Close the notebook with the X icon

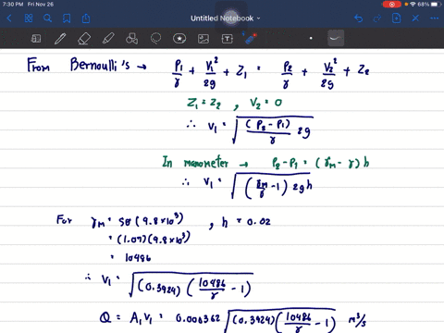coord(415,18)
